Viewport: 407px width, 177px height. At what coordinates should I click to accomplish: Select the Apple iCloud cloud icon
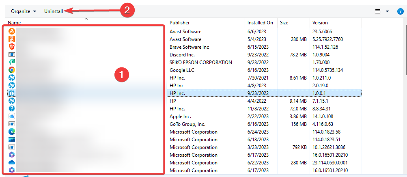click(x=12, y=116)
